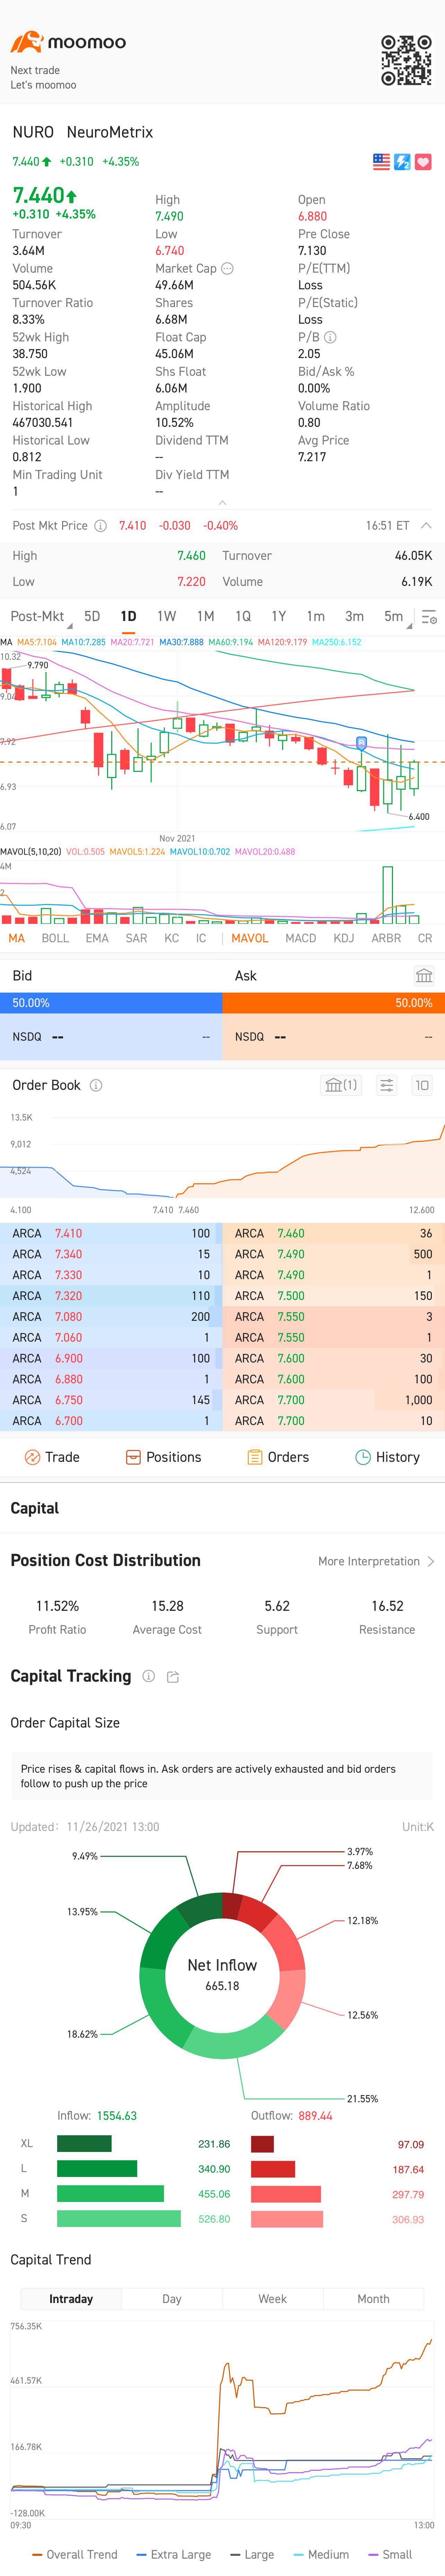The width and height of the screenshot is (445, 2576).
Task: Select ARCA bid row at 7.080
Action: coord(112,1317)
